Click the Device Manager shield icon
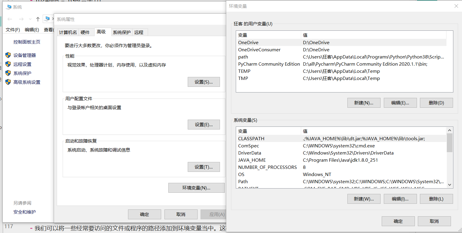Viewport: 462px width, 233px height. [8, 55]
